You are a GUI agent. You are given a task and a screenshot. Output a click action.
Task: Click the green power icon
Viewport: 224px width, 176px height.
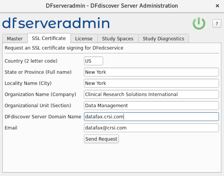click(199, 23)
